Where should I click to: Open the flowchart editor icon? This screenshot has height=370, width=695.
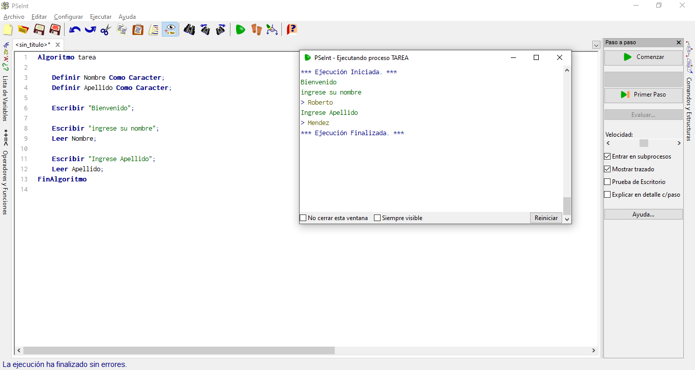[272, 29]
